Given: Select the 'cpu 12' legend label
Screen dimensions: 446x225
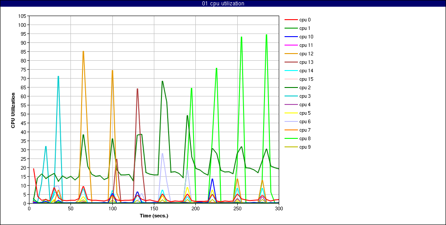Looking at the screenshot, I should pyautogui.click(x=306, y=54).
